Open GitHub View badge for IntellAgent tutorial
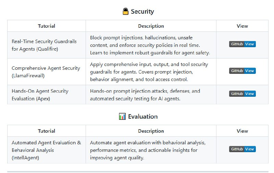Screen dimensions: 274x173 click(242, 149)
